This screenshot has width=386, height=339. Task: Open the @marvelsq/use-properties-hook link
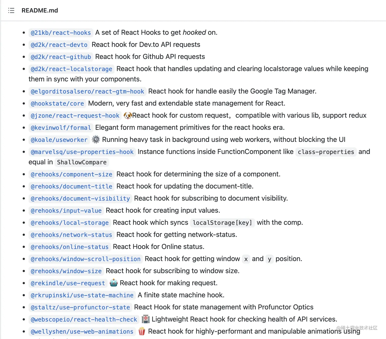point(82,152)
